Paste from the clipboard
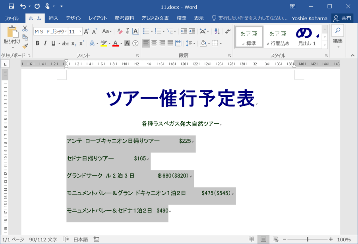The image size is (358, 244). (12, 32)
